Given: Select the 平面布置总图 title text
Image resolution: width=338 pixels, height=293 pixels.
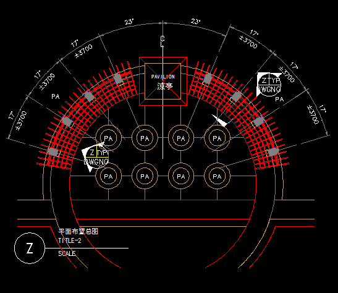Looking at the screenshot, I should click(x=78, y=231).
